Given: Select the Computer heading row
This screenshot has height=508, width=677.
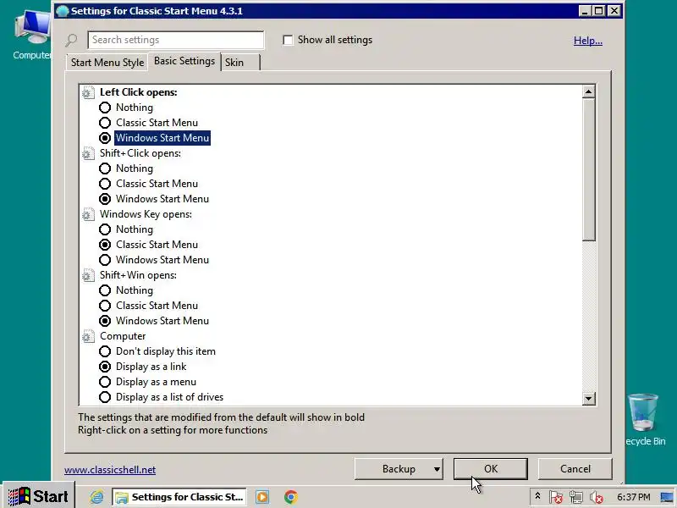Looking at the screenshot, I should tap(123, 336).
